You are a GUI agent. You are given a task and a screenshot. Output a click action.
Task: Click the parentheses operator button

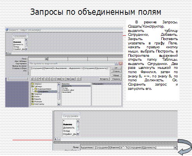click(x=79, y=79)
